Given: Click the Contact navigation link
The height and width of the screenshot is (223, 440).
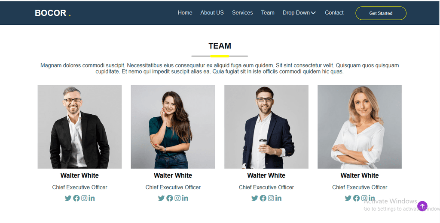Looking at the screenshot, I should pos(334,12).
